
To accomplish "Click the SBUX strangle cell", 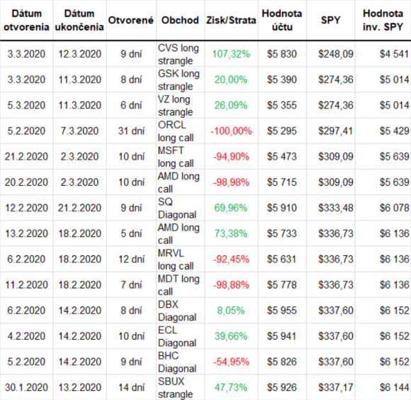I will (x=181, y=387).
